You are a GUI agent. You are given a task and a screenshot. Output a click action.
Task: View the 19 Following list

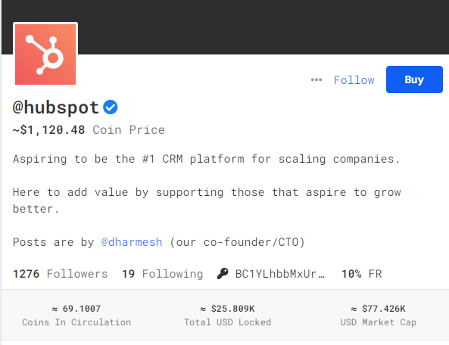162,274
